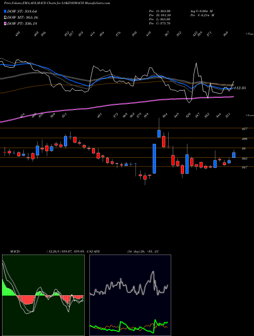Click the 'Pre L: 365.00' low value

click(160, 19)
